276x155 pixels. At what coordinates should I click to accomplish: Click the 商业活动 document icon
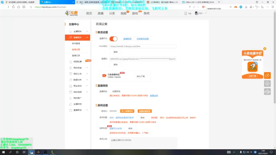pos(71,86)
